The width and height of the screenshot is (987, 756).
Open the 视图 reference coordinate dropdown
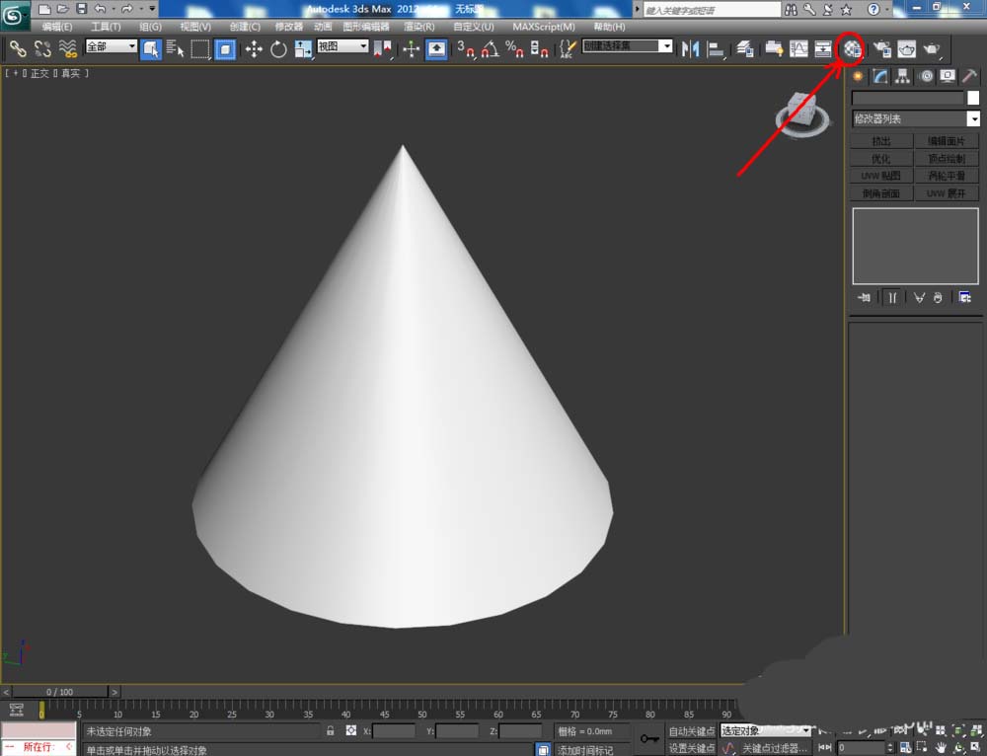pos(342,46)
